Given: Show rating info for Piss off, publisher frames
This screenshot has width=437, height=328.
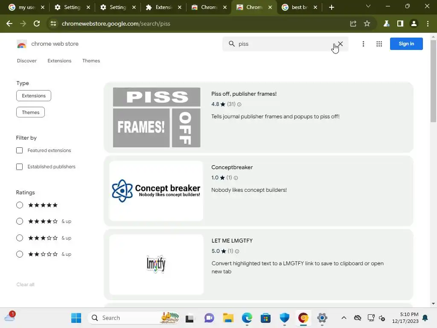Looking at the screenshot, I should [x=239, y=104].
